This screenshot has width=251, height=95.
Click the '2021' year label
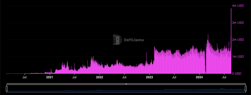click(50, 78)
